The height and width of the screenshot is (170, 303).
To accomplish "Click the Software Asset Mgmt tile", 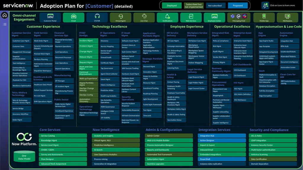I will pos(131,41).
